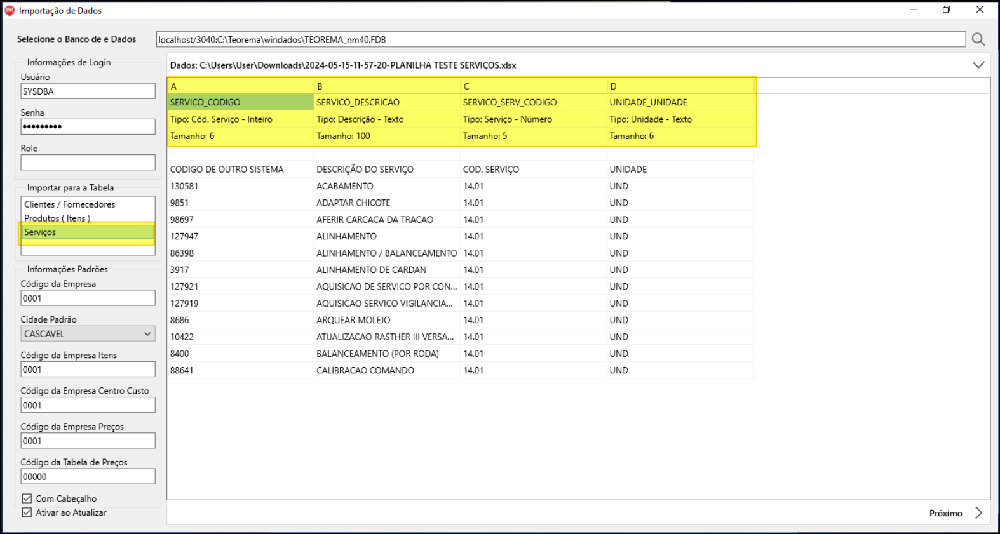The height and width of the screenshot is (534, 1000).
Task: Click column header D
Action: [x=680, y=86]
